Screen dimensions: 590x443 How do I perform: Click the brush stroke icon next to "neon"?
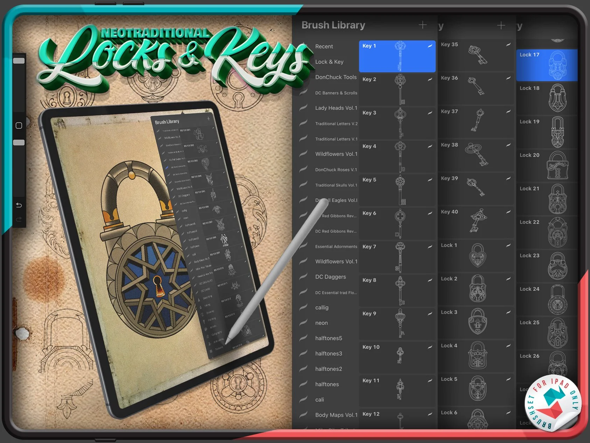point(303,323)
